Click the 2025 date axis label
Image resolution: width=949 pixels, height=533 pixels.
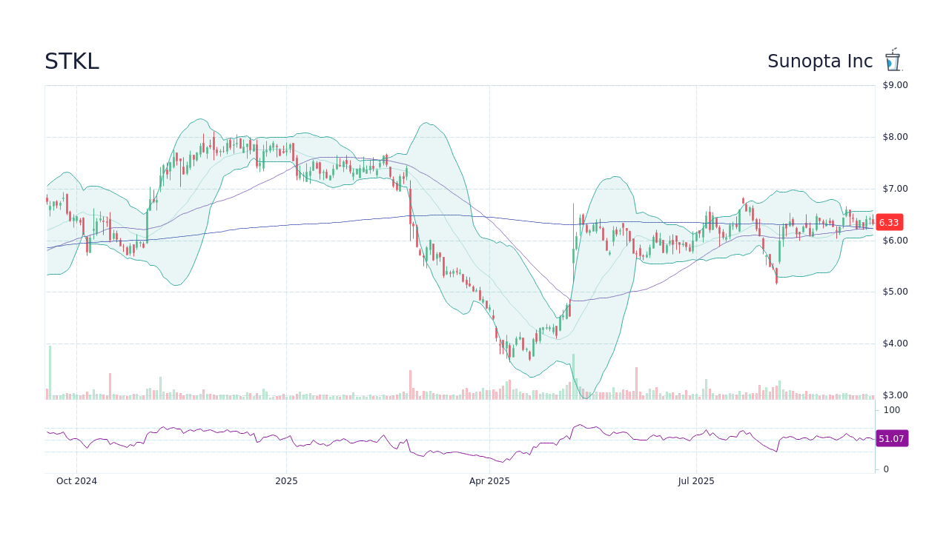286,480
